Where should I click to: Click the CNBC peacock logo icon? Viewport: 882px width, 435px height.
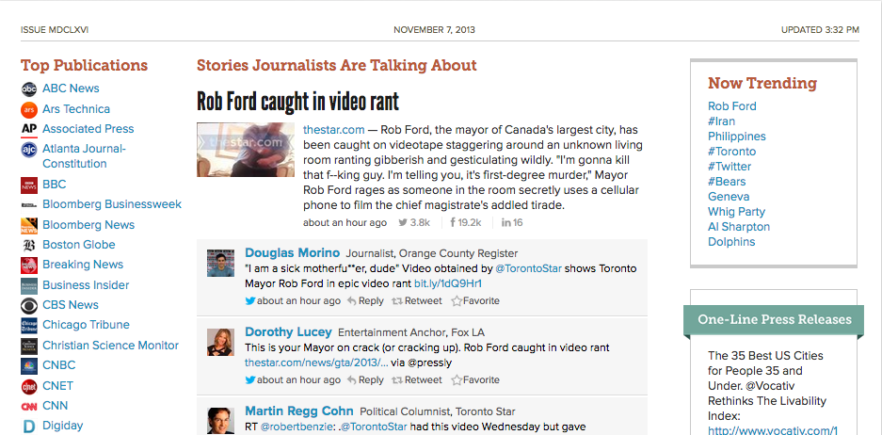pyautogui.click(x=28, y=365)
